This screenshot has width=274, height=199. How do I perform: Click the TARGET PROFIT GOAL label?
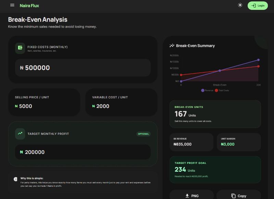click(x=190, y=163)
